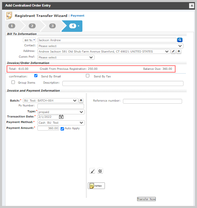Click the Total: 610.00 text
This screenshot has height=208, width=197.
point(19,69)
